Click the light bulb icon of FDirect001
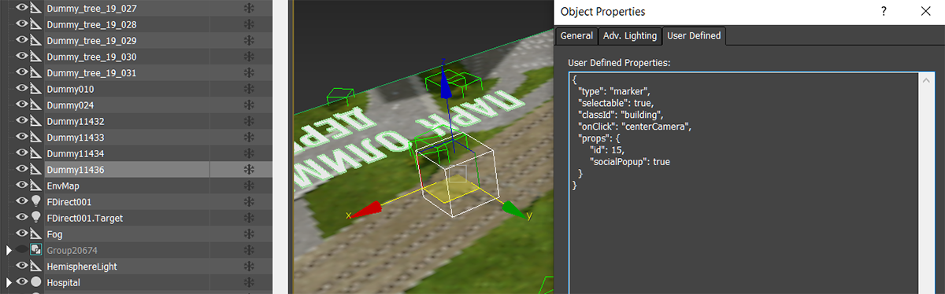Screen dimensions: 945x294 point(35,201)
